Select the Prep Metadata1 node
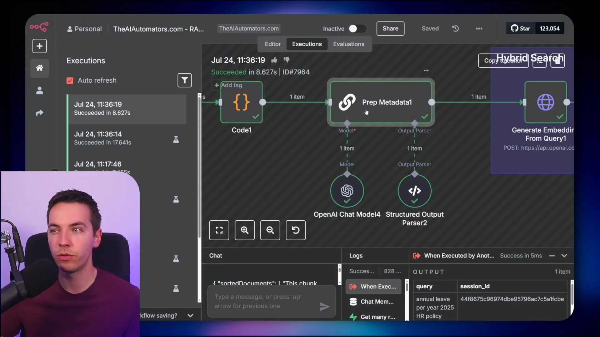600x337 pixels. click(x=381, y=102)
